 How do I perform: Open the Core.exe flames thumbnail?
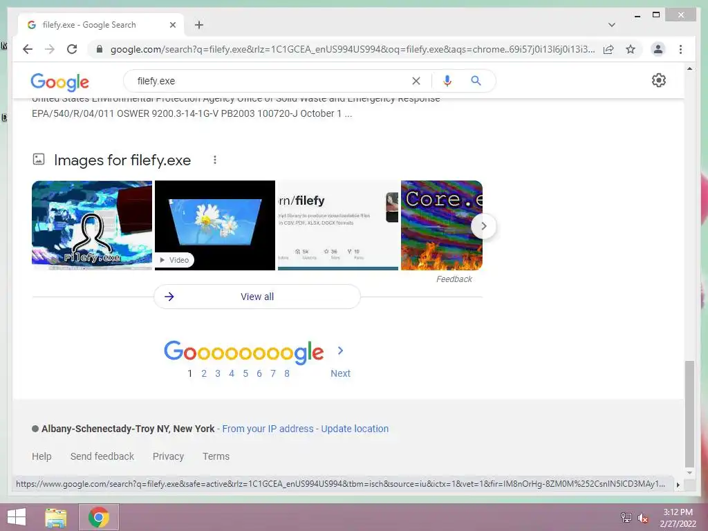pyautogui.click(x=442, y=225)
